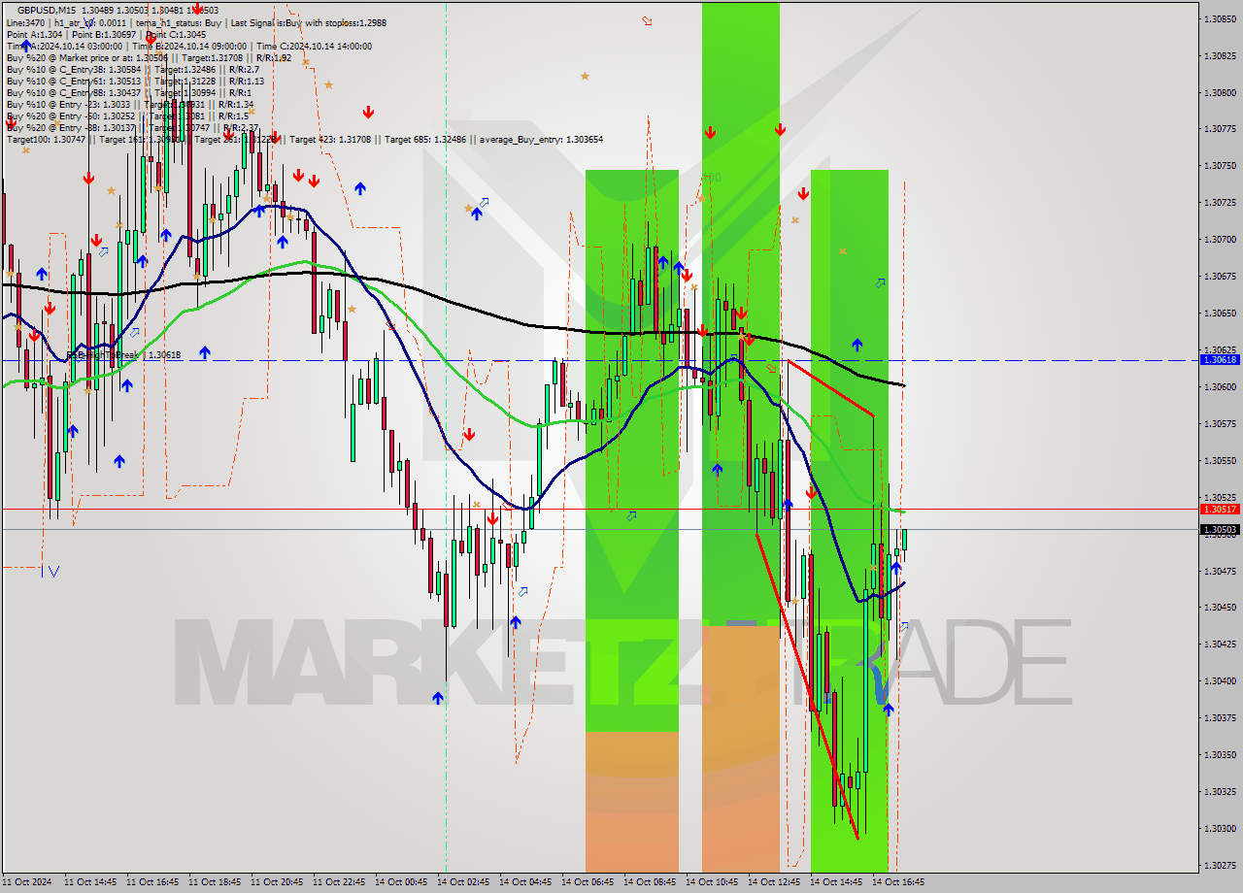Click the '14 Oct 00:45' time label

click(x=401, y=882)
